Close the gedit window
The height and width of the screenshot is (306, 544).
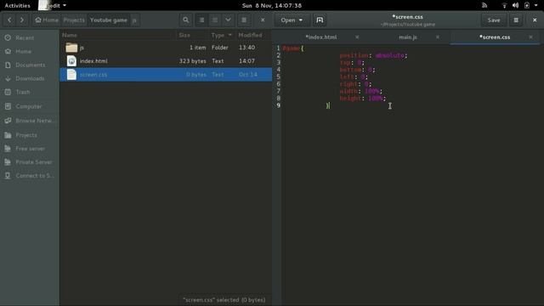point(535,20)
